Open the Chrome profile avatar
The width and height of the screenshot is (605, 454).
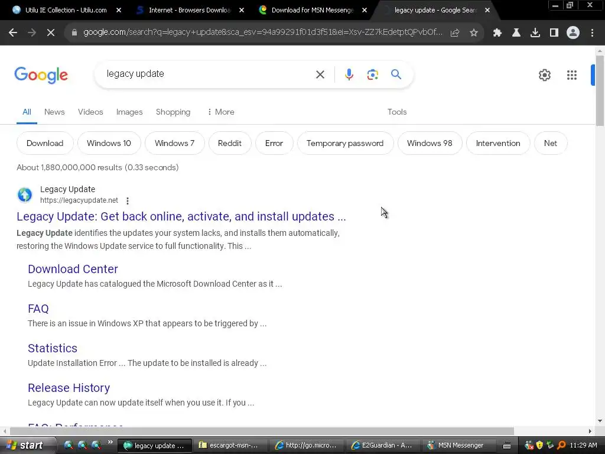[x=573, y=33]
